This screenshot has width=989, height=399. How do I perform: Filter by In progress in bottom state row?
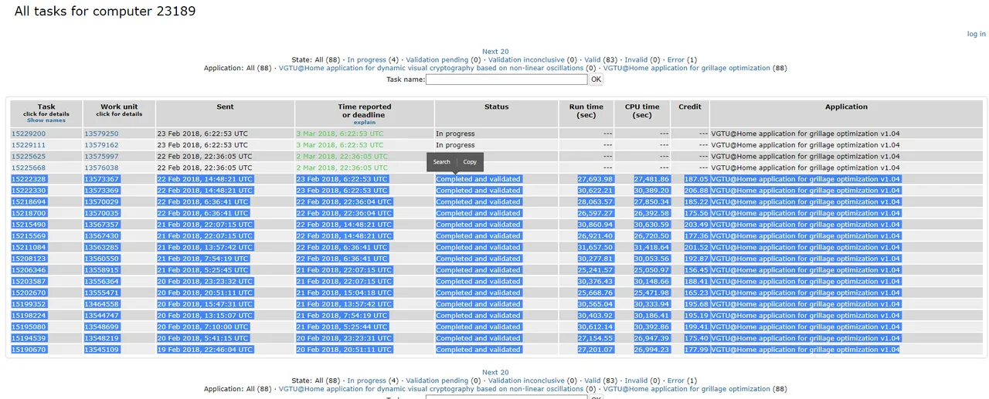[366, 380]
